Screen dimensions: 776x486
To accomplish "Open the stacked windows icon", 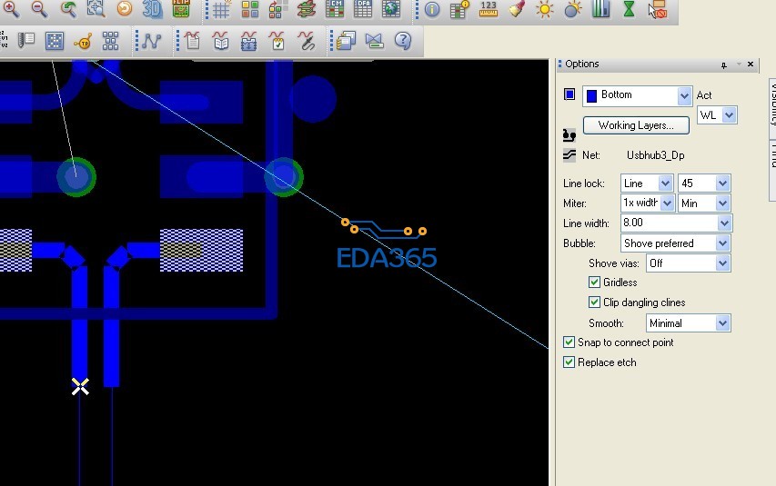I will coord(346,41).
